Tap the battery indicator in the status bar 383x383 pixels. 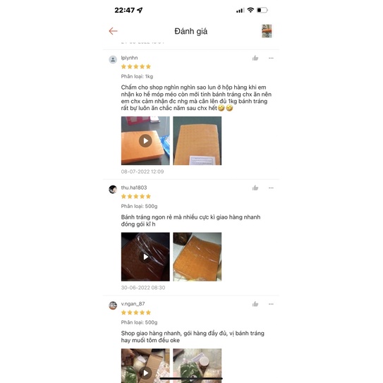(262, 11)
